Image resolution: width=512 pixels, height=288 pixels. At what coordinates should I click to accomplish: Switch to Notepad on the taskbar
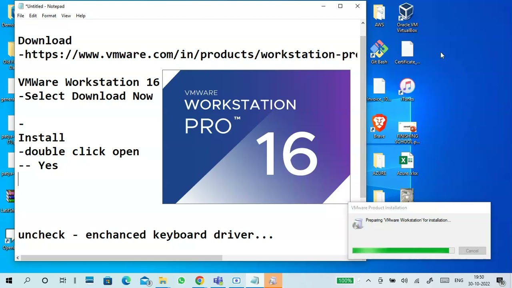click(x=255, y=281)
